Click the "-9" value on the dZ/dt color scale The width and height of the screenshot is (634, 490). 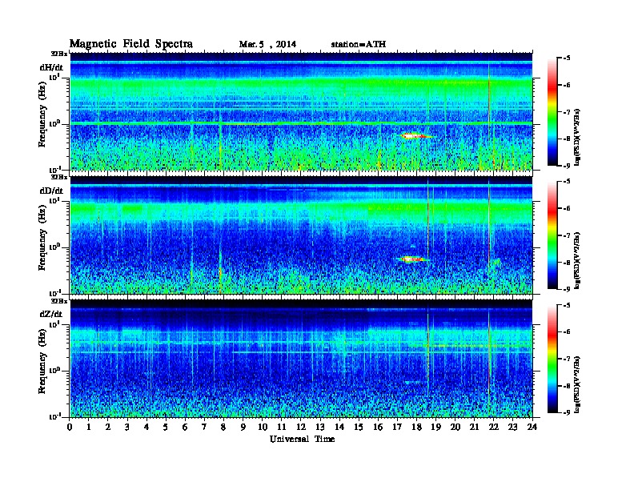click(x=567, y=412)
